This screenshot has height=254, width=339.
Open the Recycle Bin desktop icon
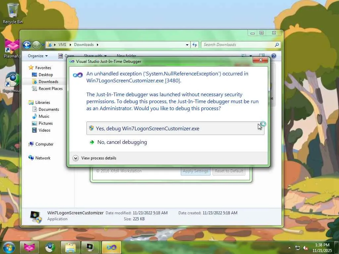pyautogui.click(x=13, y=13)
